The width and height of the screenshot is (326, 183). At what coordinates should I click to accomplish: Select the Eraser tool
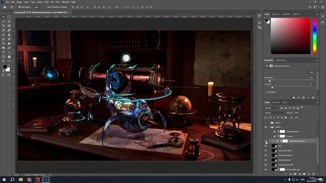[9, 39]
